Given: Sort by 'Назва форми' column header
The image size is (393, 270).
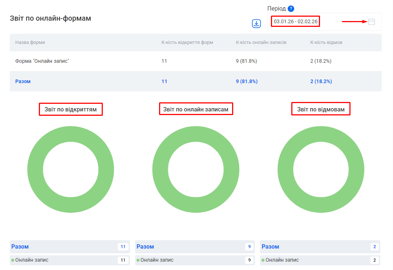Looking at the screenshot, I should coord(30,42).
